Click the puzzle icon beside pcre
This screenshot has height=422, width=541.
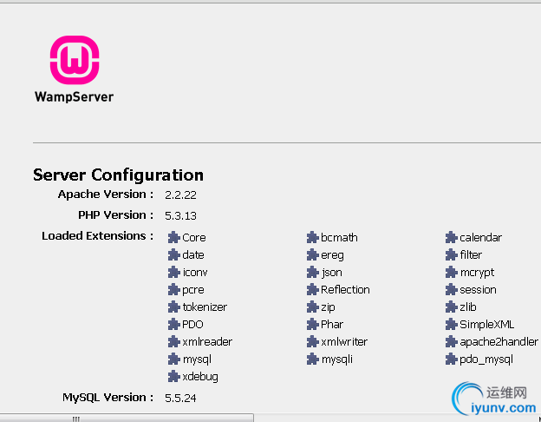click(174, 290)
